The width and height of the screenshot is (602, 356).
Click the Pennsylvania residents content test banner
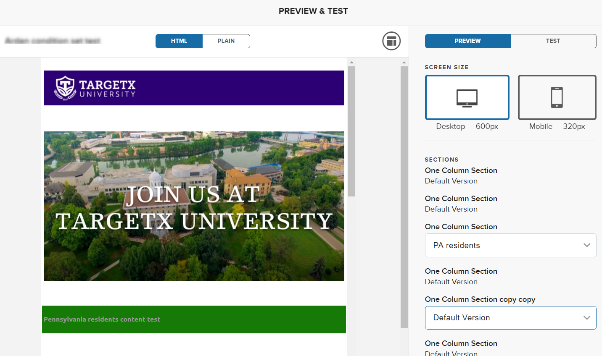[194, 319]
